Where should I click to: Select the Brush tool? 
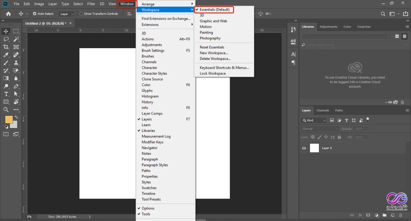[6, 63]
